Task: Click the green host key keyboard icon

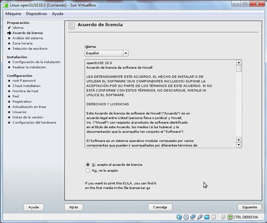Action: [x=230, y=217]
